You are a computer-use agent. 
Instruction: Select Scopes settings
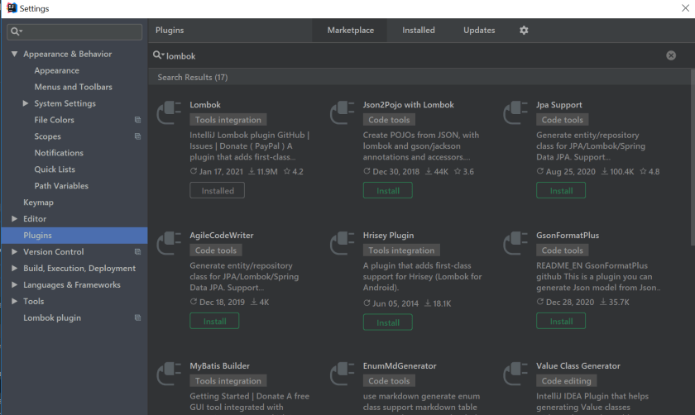point(47,136)
